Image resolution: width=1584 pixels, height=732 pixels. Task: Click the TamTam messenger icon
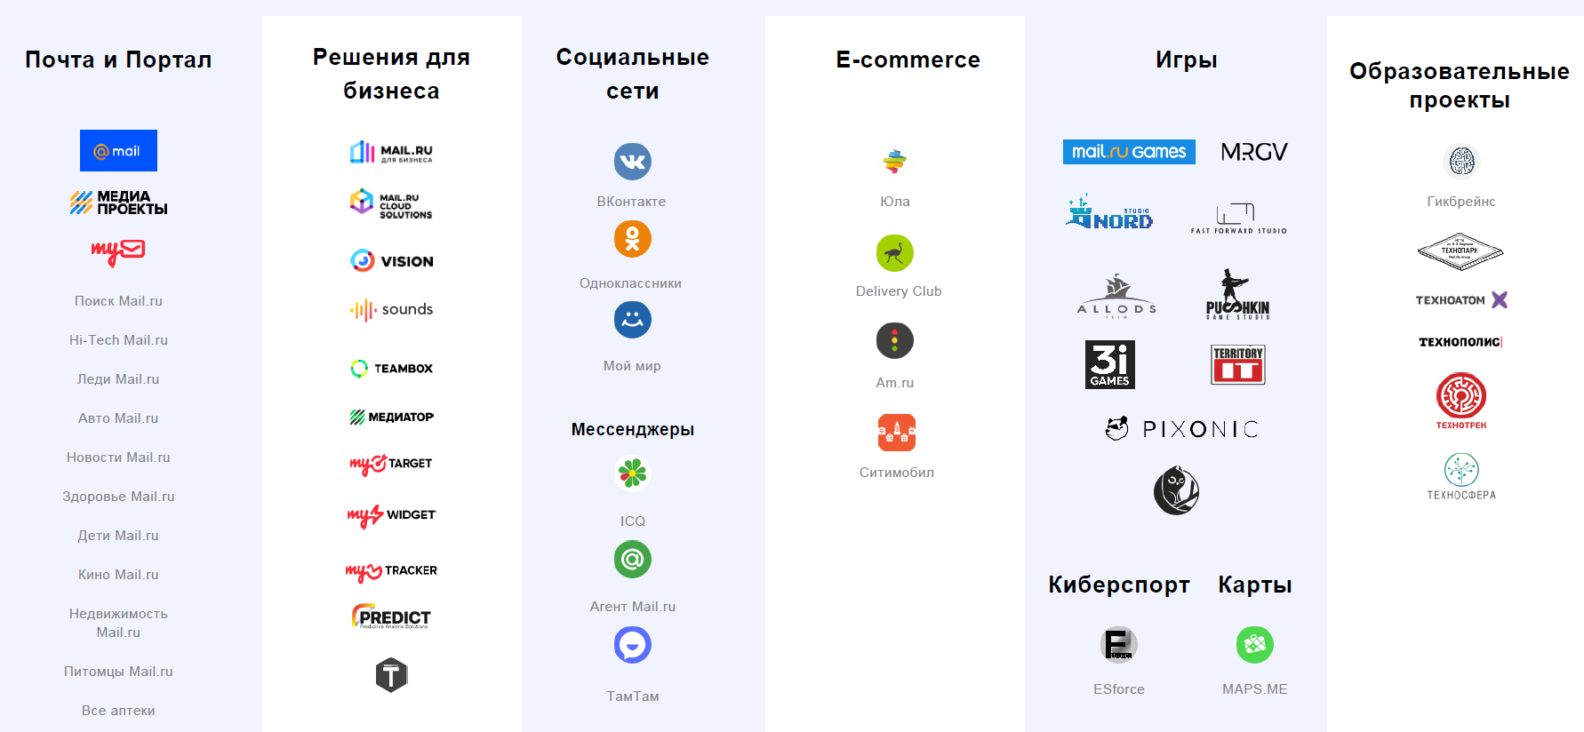click(632, 645)
